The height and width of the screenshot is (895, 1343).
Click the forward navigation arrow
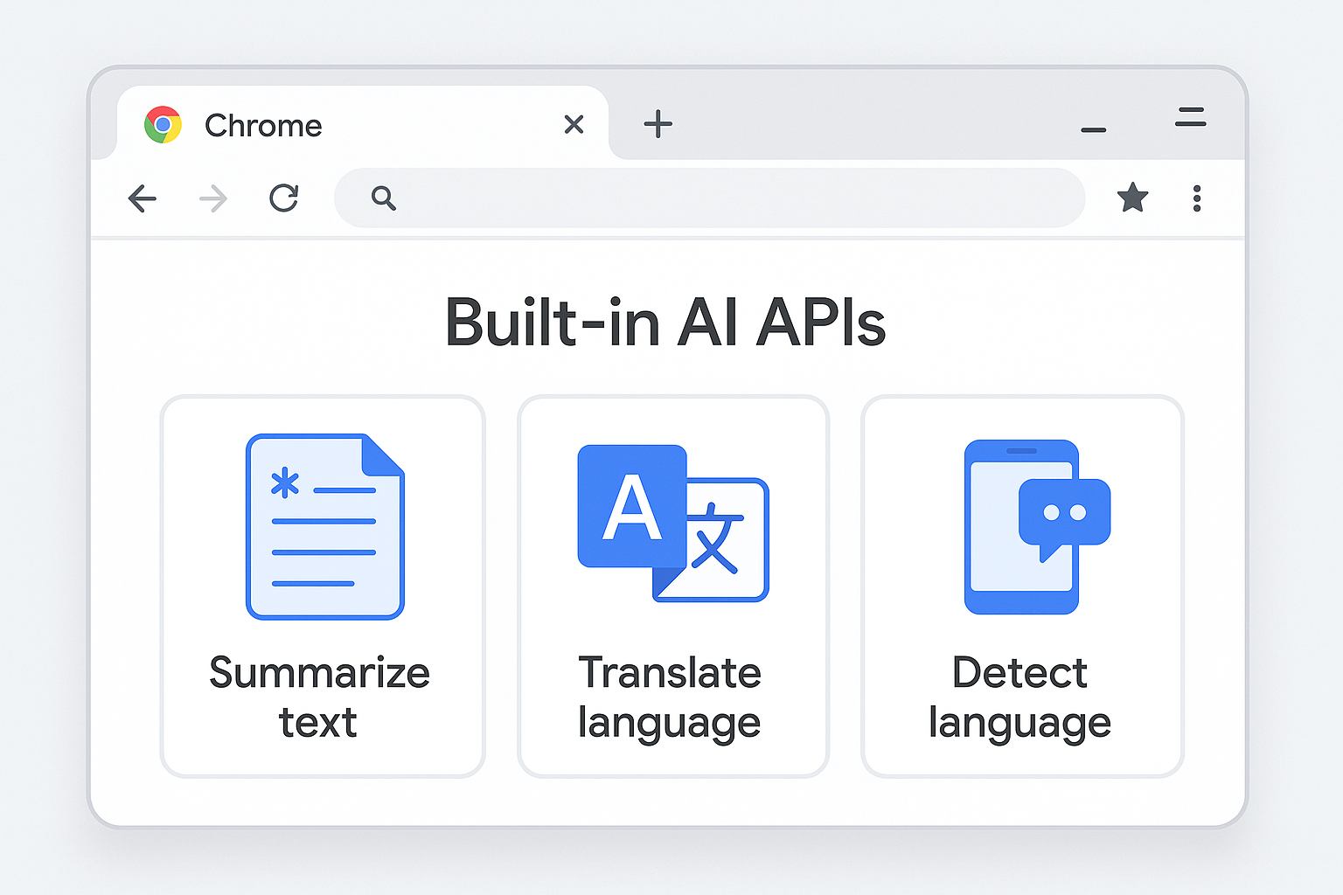point(212,198)
